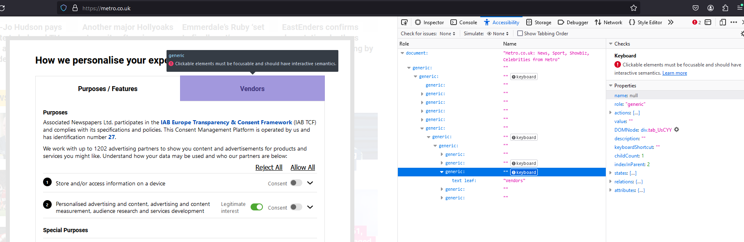The height and width of the screenshot is (242, 744).
Task: Open the accessibility panel settings gear
Action: coord(742,34)
